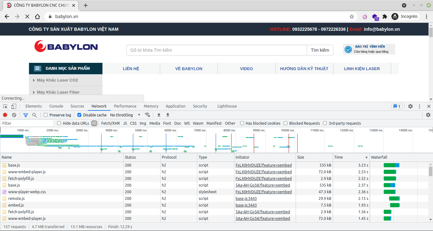433x231 pixels.
Task: Click the Babylon logo
Action: 66,47
